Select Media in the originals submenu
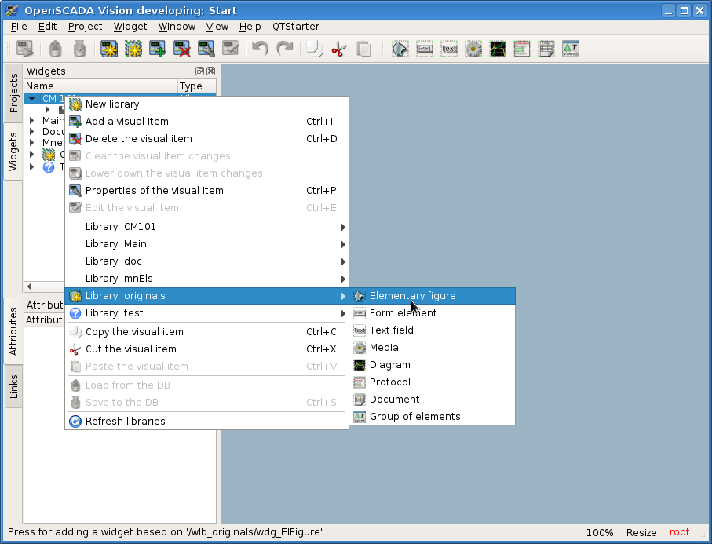The width and height of the screenshot is (712, 544). (x=433, y=348)
